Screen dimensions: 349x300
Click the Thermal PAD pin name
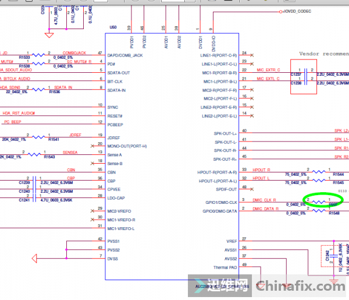tap(225, 267)
